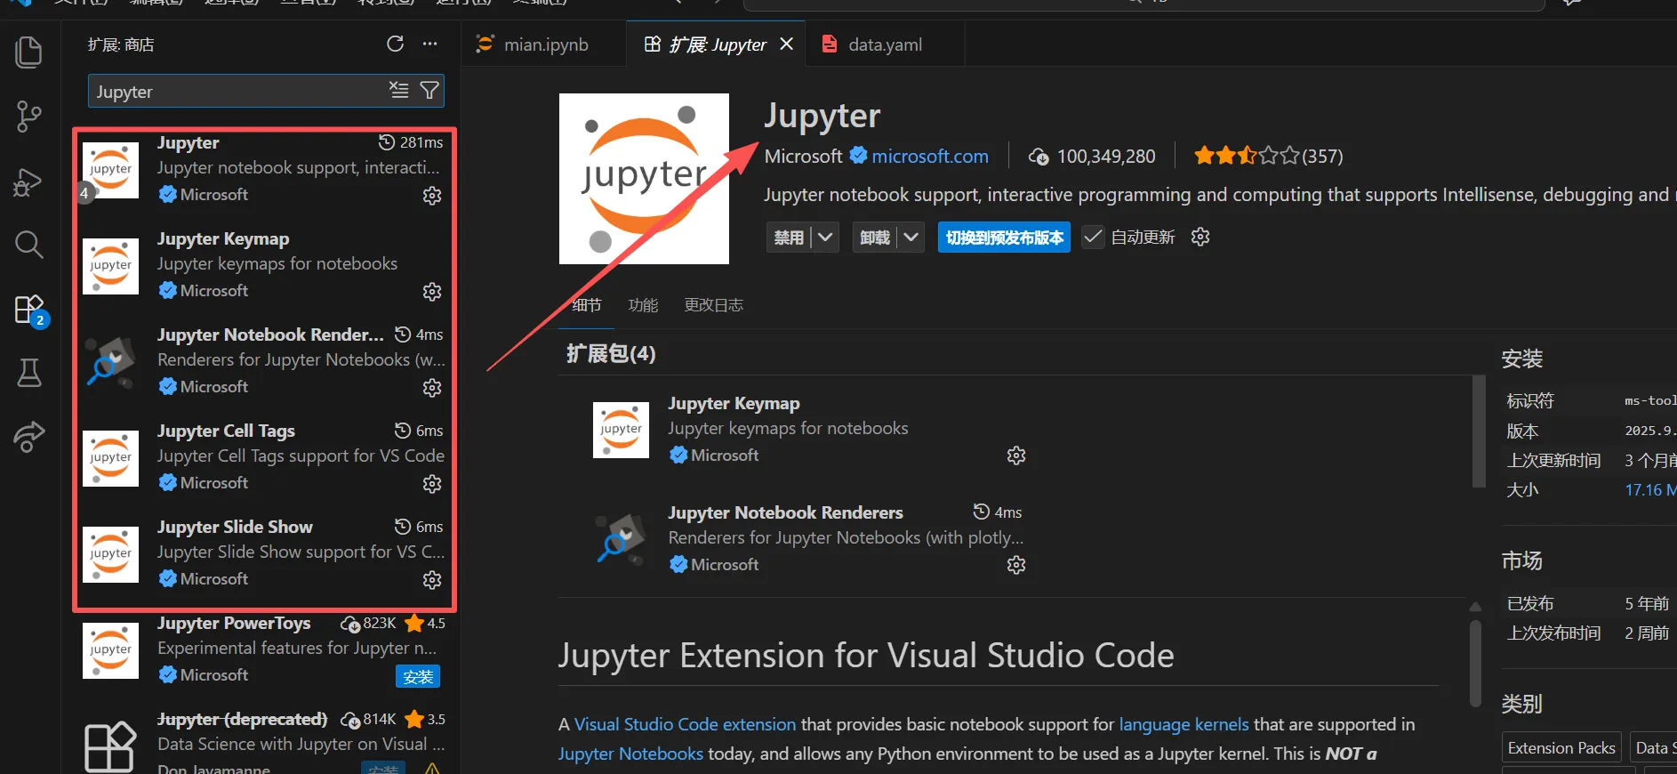Click the star rating of Jupyter extension
1677x774 pixels.
(1245, 157)
